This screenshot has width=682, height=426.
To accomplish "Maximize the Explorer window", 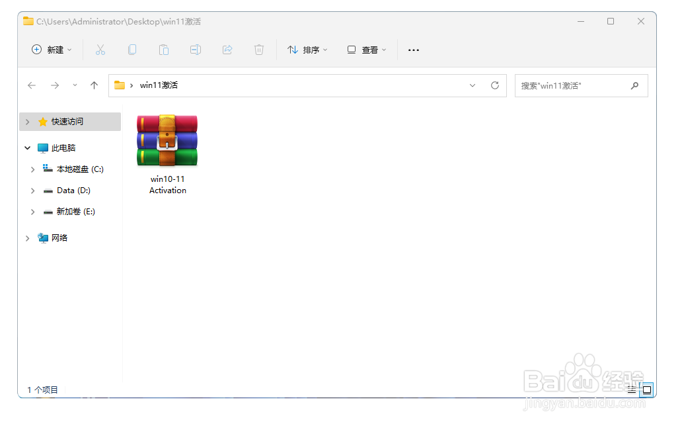I will (x=611, y=21).
